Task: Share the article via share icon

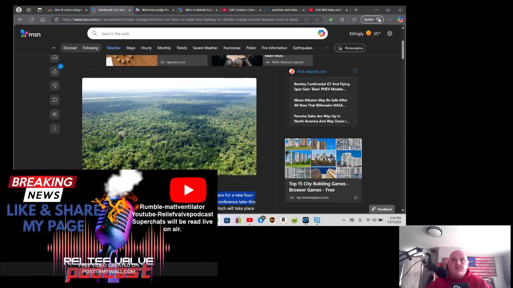Action: pyautogui.click(x=55, y=114)
